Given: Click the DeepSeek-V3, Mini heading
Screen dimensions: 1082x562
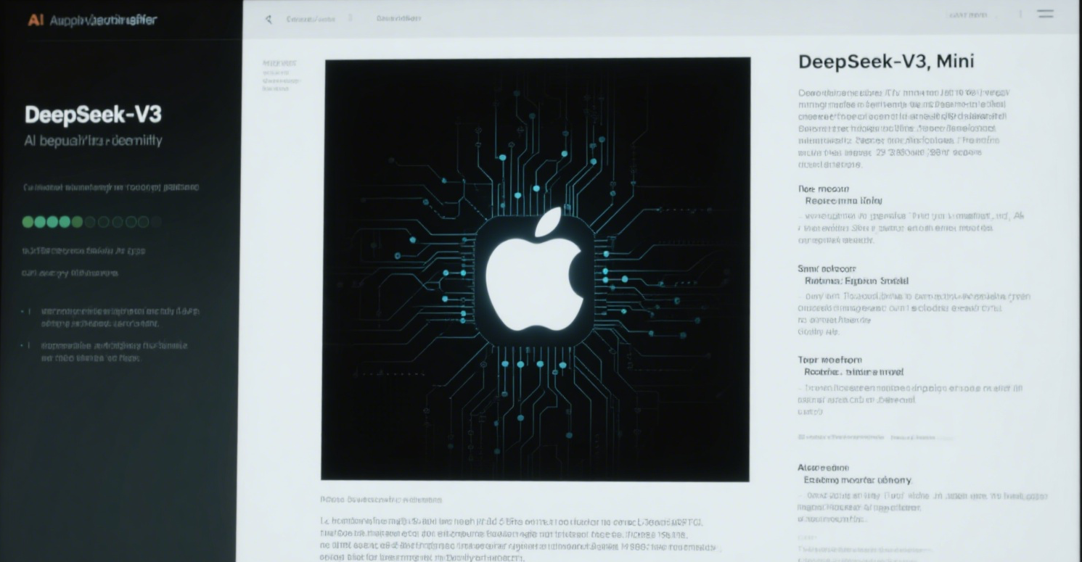Looking at the screenshot, I should click(x=885, y=62).
